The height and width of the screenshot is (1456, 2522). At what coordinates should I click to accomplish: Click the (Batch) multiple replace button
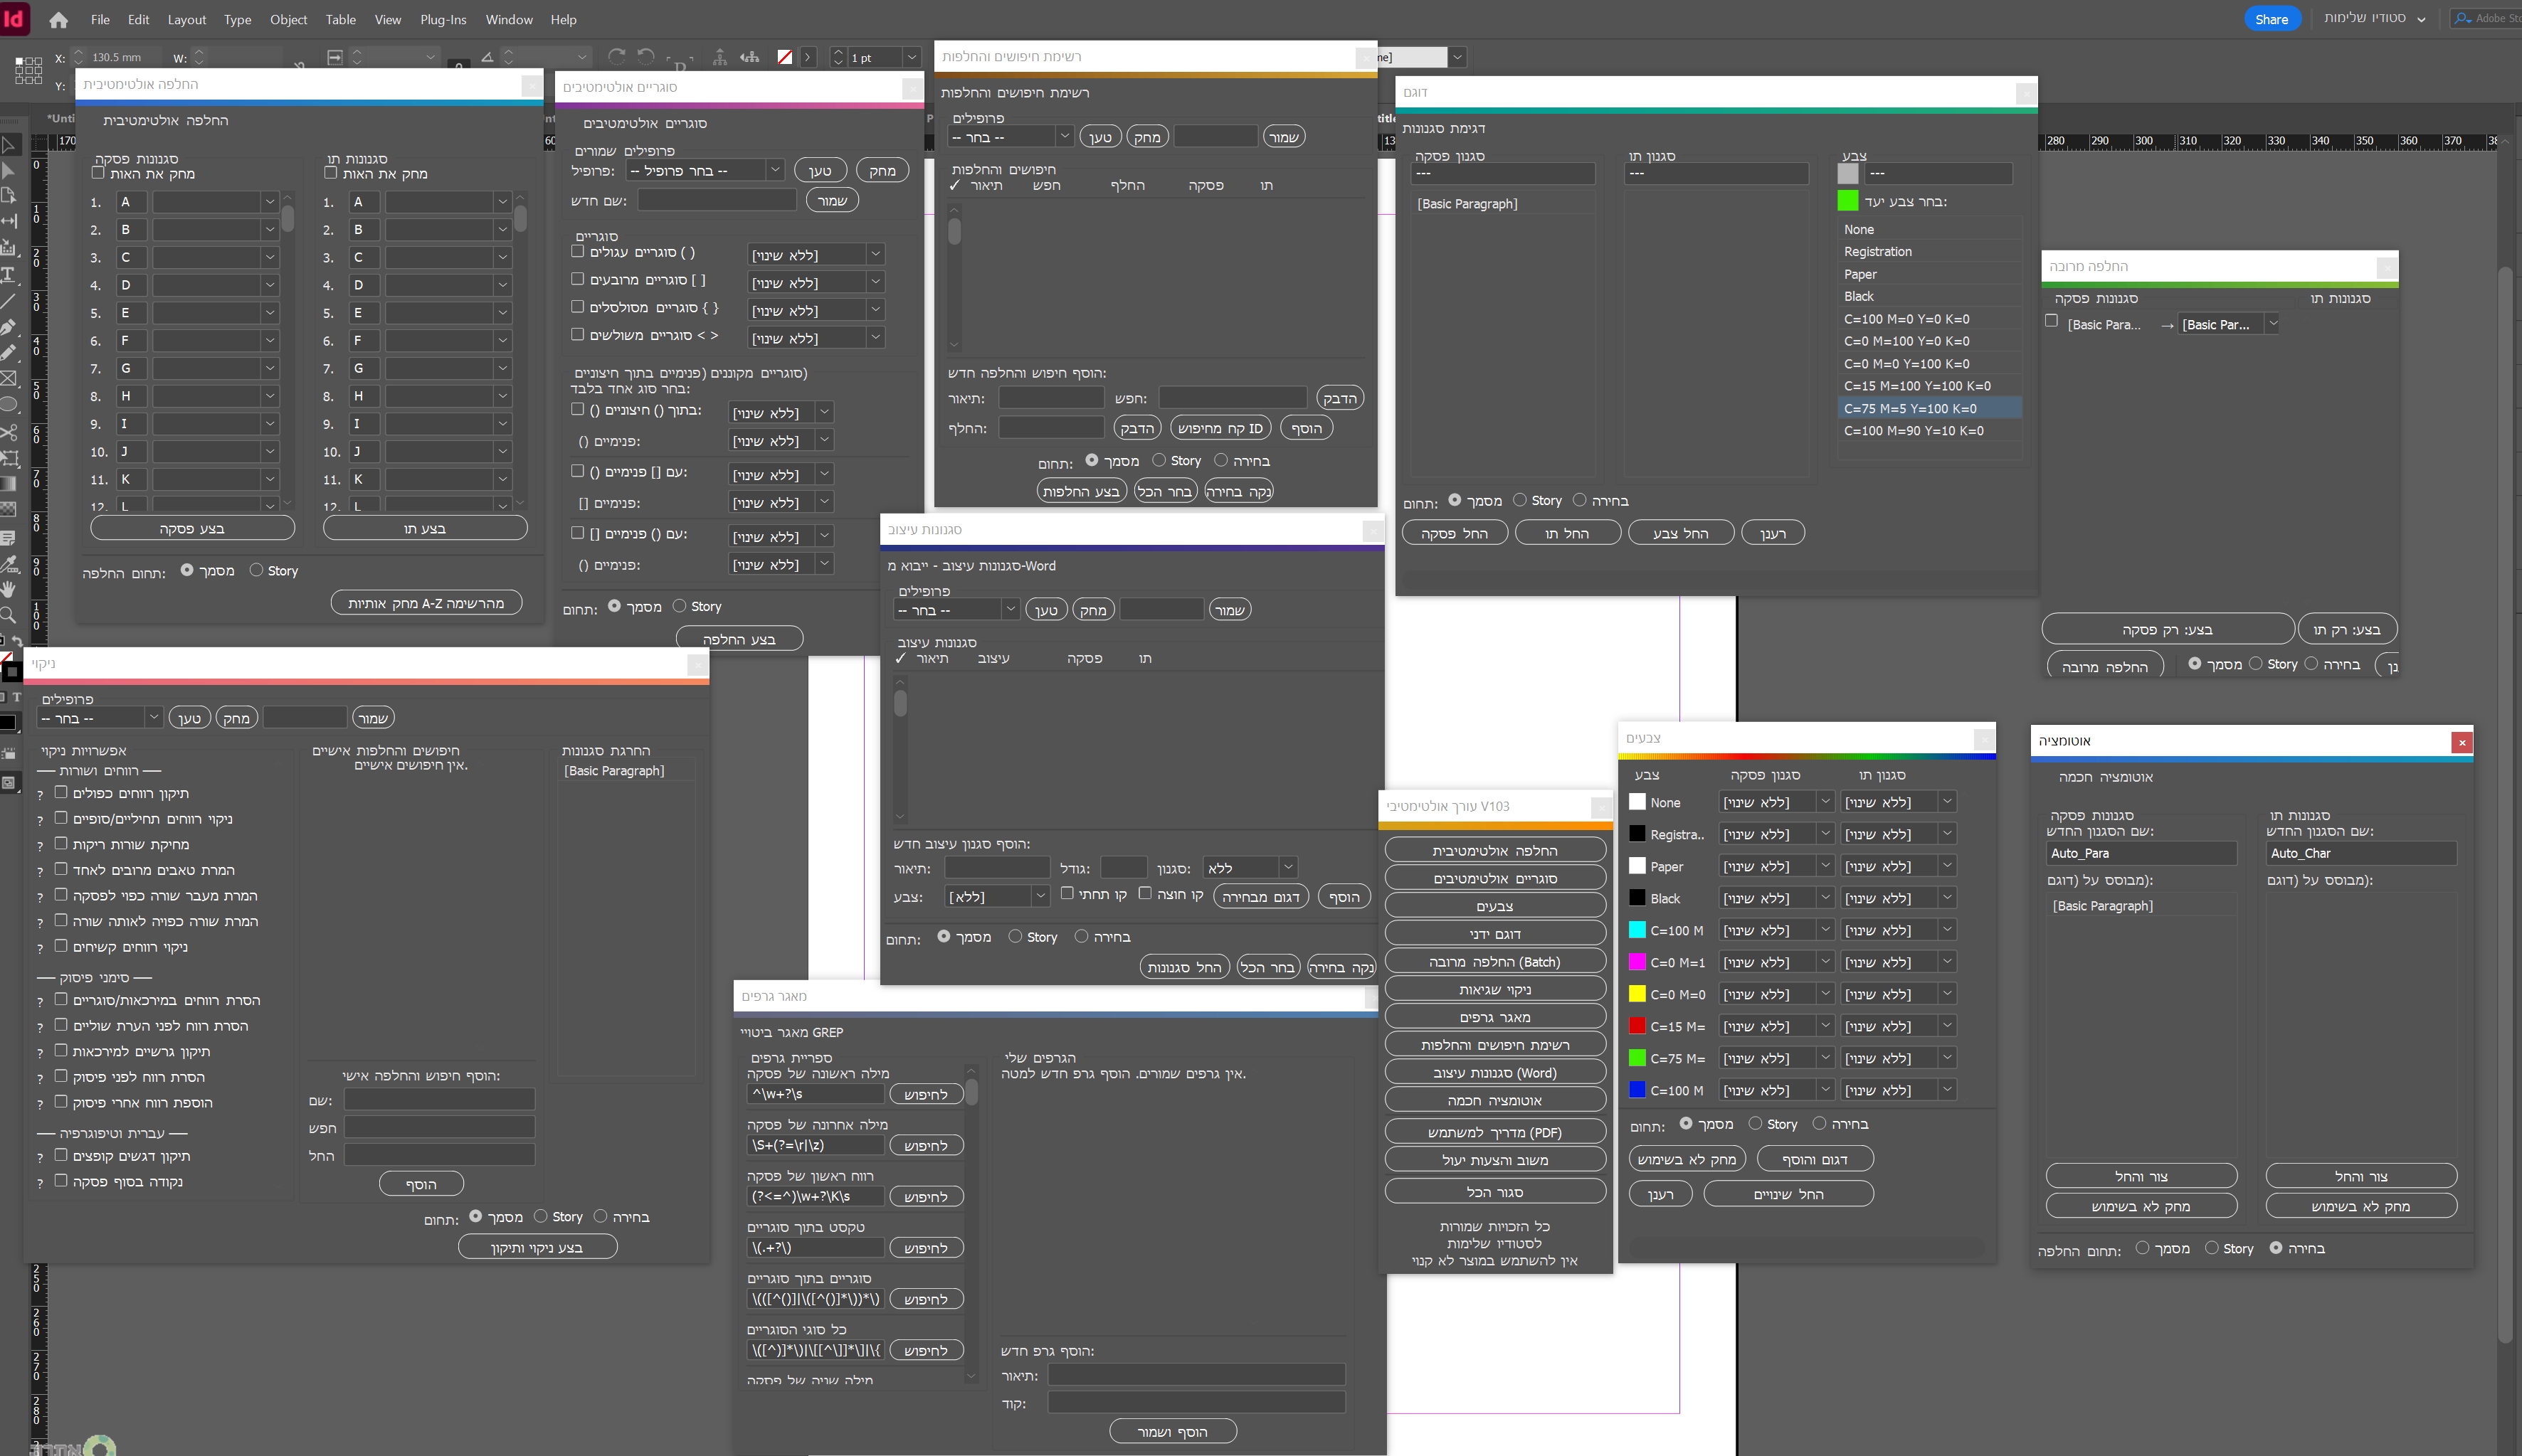(1494, 962)
